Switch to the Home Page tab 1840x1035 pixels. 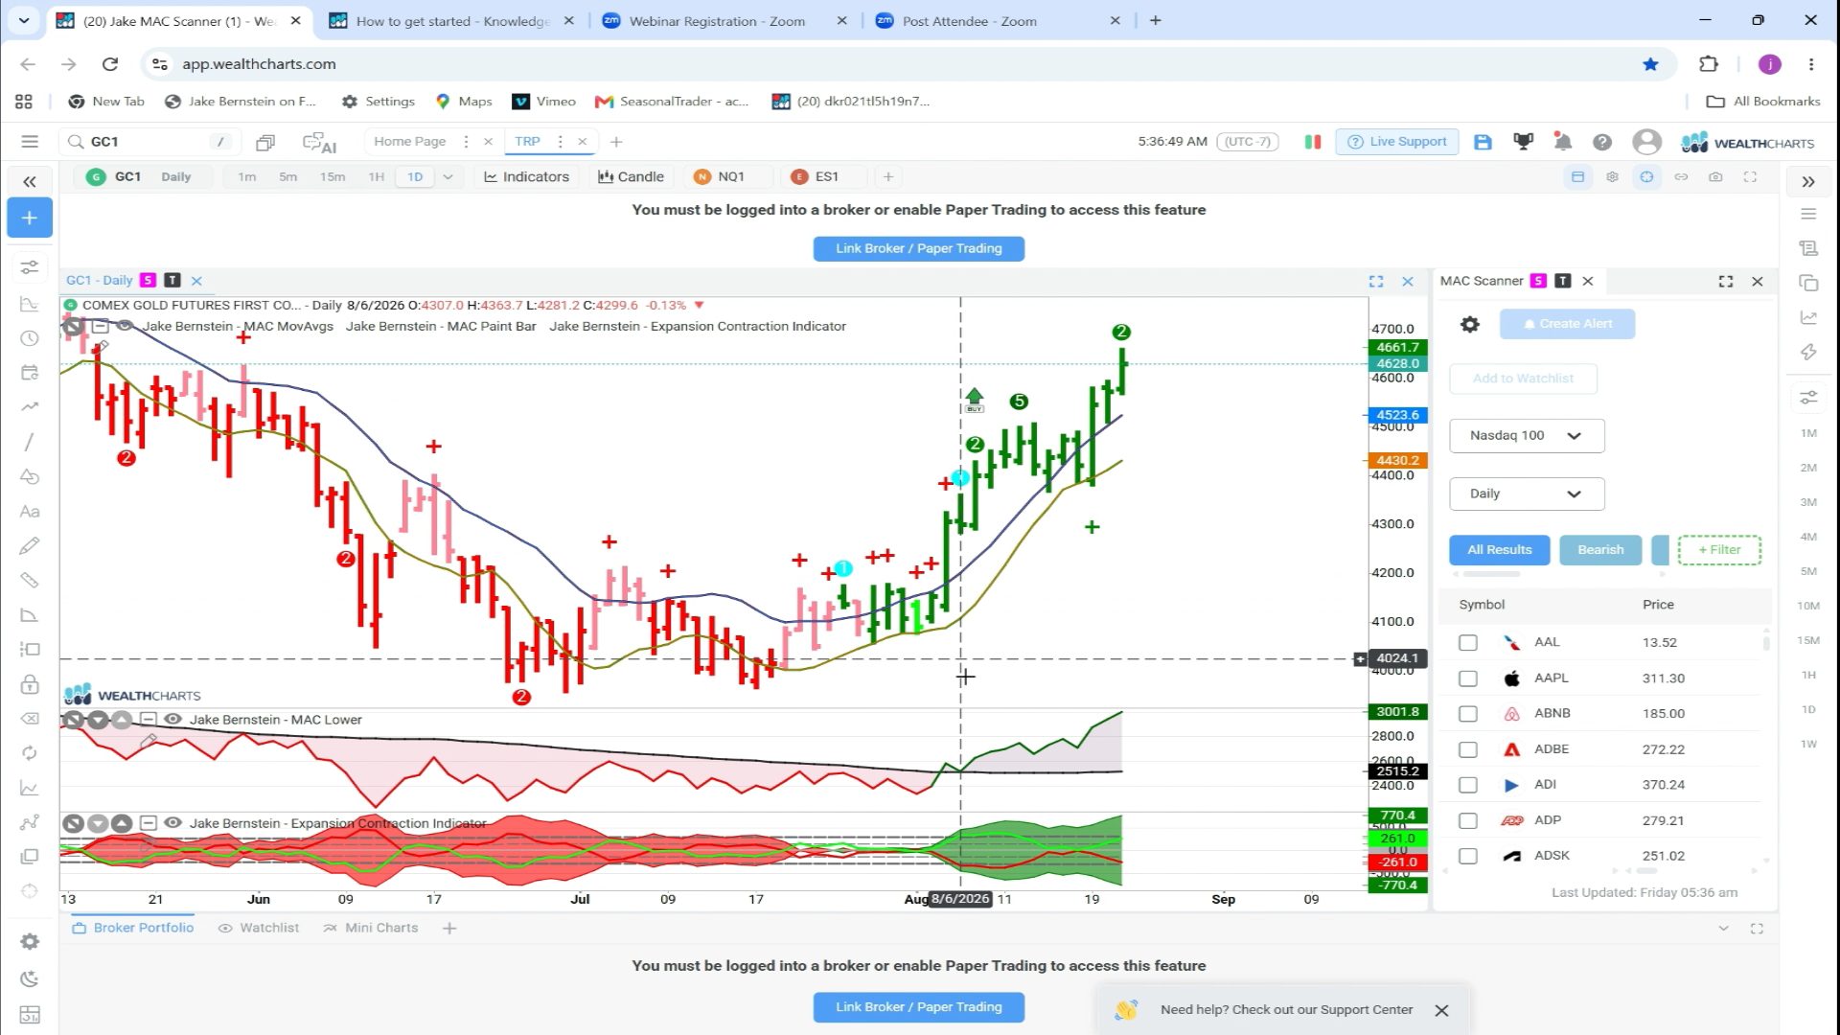(410, 141)
